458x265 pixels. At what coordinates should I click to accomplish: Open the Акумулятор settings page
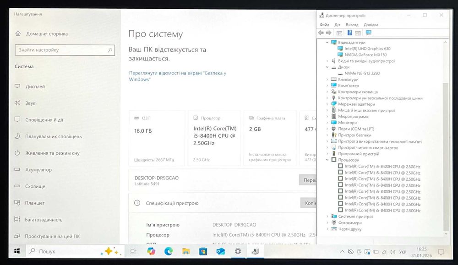tap(33, 169)
